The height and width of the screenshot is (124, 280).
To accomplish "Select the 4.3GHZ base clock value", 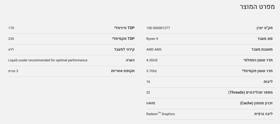I will pos(152,60).
